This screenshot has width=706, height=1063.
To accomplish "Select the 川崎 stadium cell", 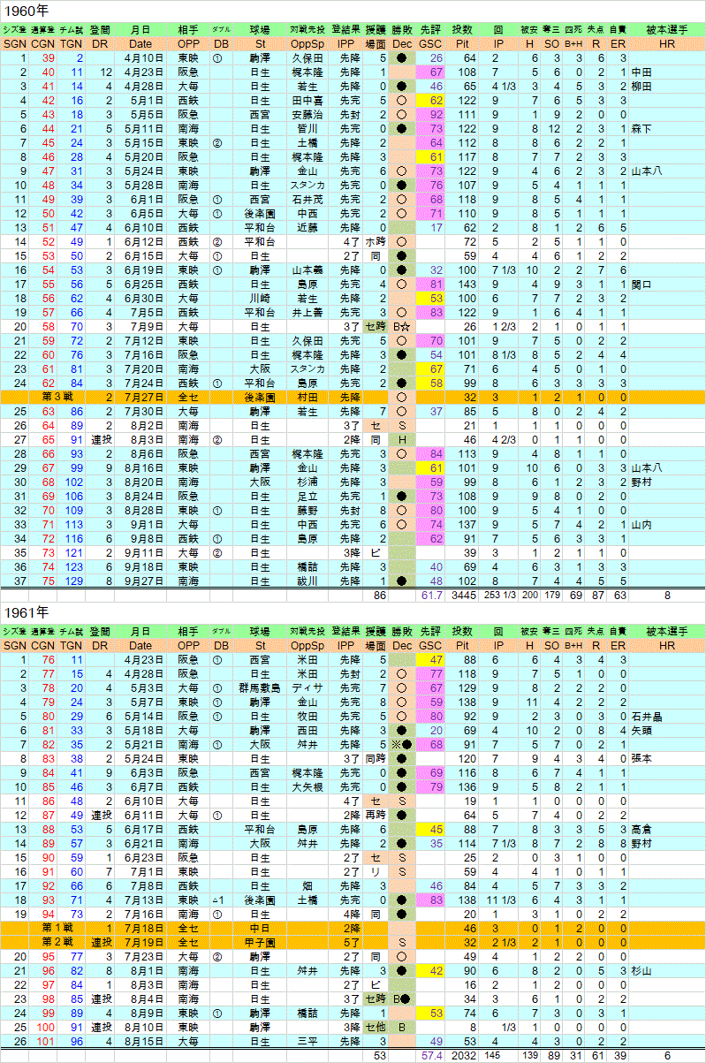I will (260, 298).
